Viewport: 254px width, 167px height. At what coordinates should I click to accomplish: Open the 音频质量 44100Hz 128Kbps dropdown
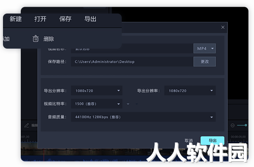pyautogui.click(x=143, y=117)
